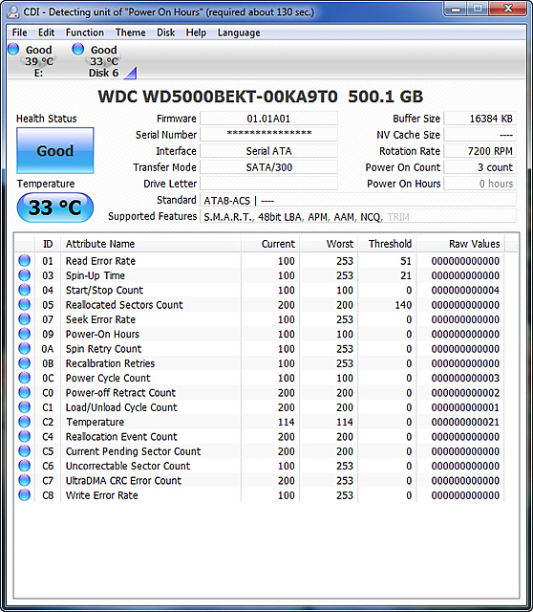The image size is (533, 612).
Task: Click the ID column header
Action: [48, 244]
